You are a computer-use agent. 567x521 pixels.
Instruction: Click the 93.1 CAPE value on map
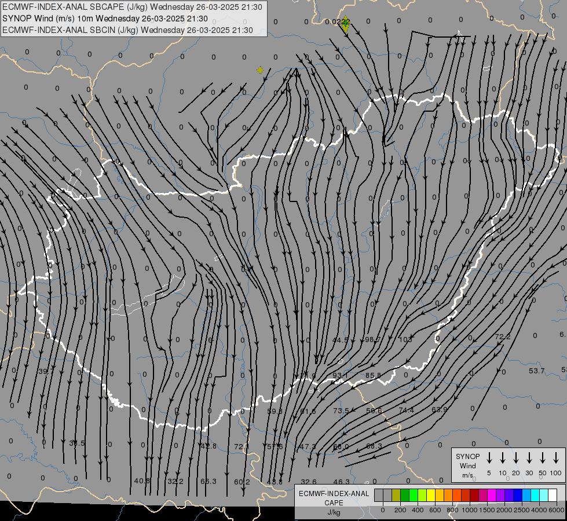[x=341, y=375]
